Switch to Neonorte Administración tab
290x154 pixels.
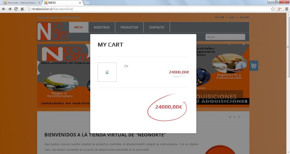click(22, 3)
